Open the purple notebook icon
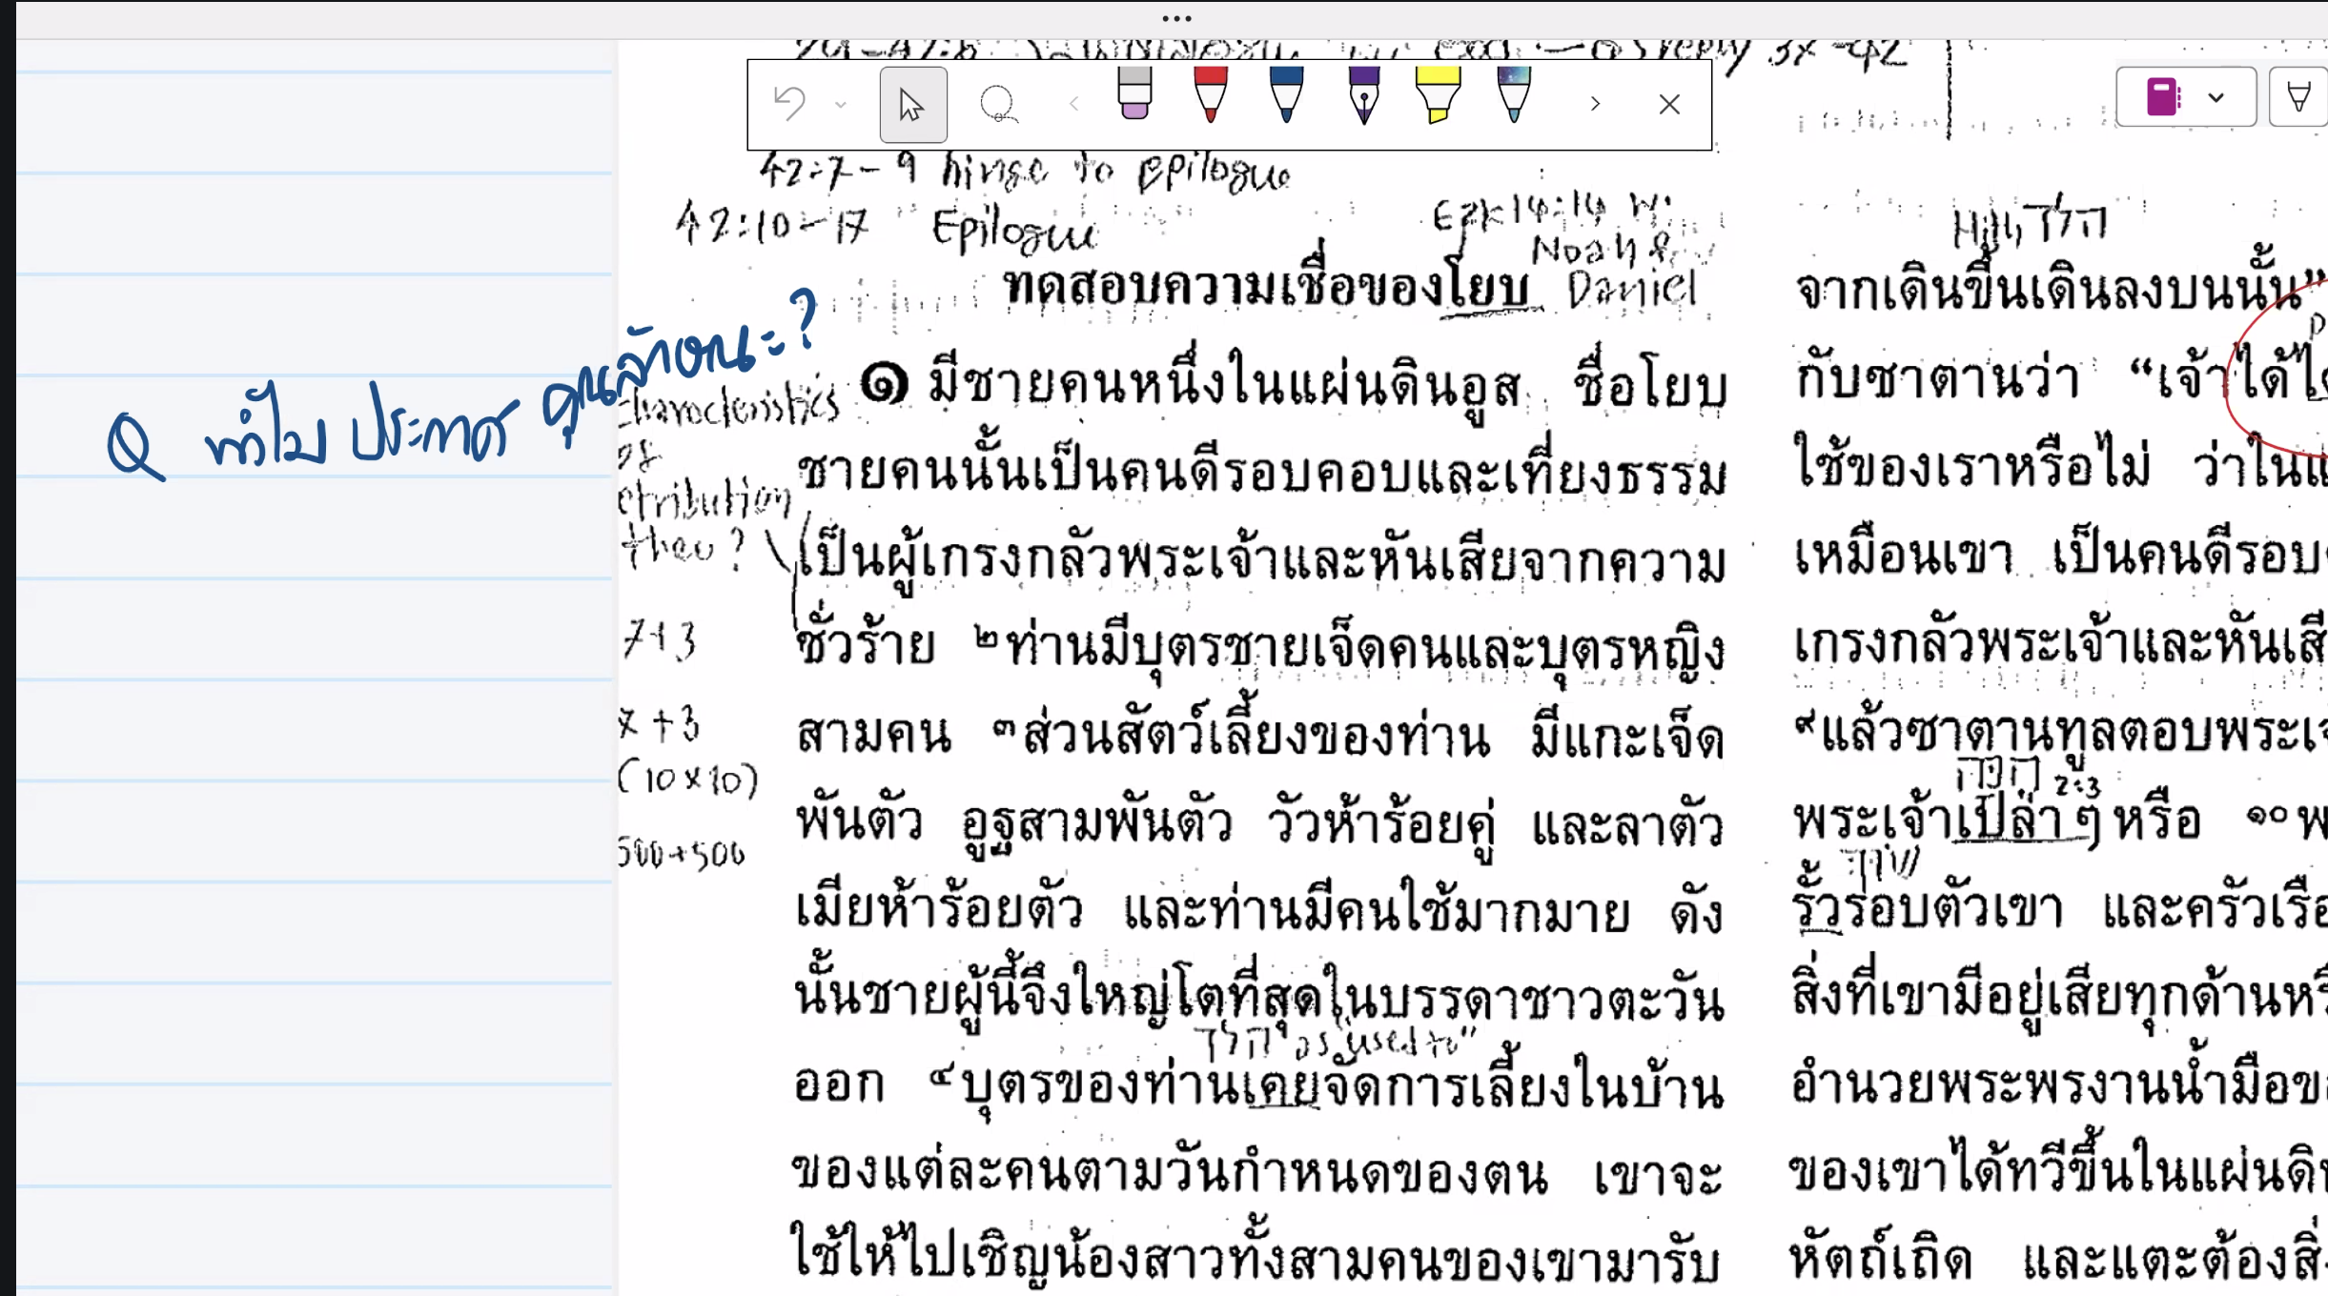The image size is (2328, 1296). point(2163,97)
